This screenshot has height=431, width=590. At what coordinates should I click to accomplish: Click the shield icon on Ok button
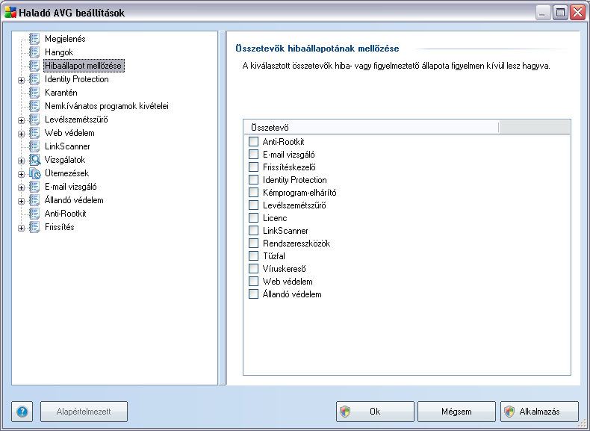pyautogui.click(x=345, y=412)
